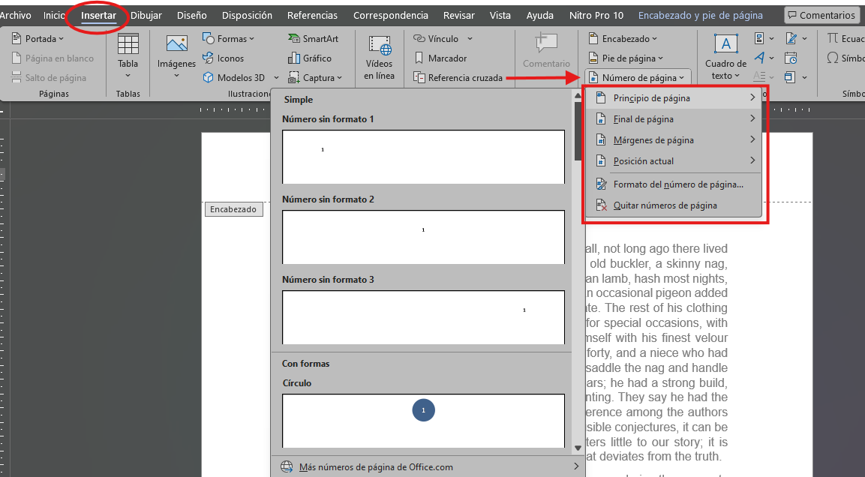Viewport: 865px width, 477px height.
Task: Click the gallery scroll down arrow
Action: pos(578,448)
